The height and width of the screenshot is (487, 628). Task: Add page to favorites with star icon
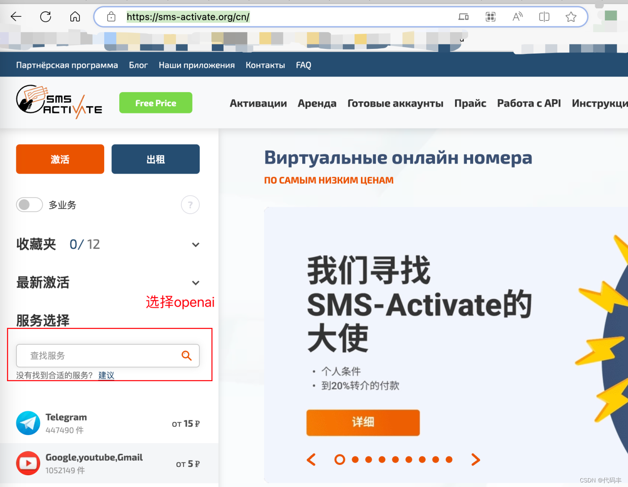click(x=571, y=17)
